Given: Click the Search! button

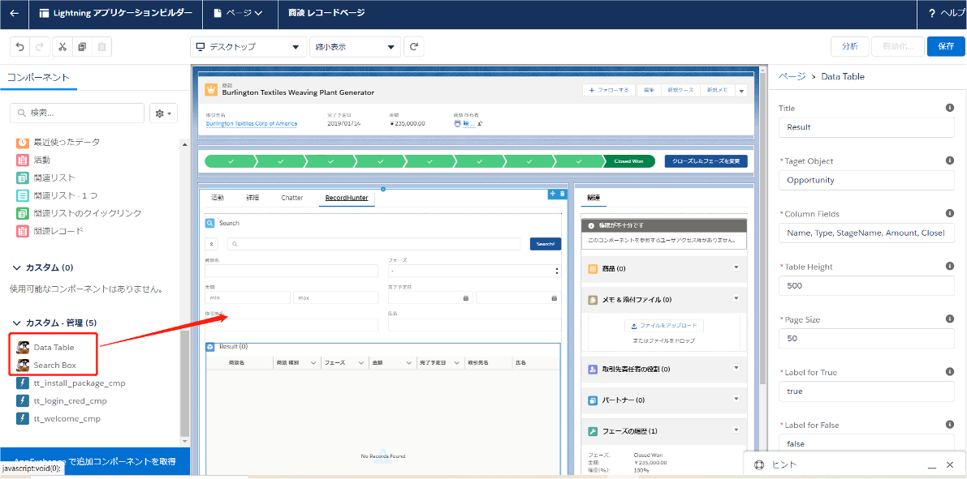Looking at the screenshot, I should pyautogui.click(x=545, y=244).
